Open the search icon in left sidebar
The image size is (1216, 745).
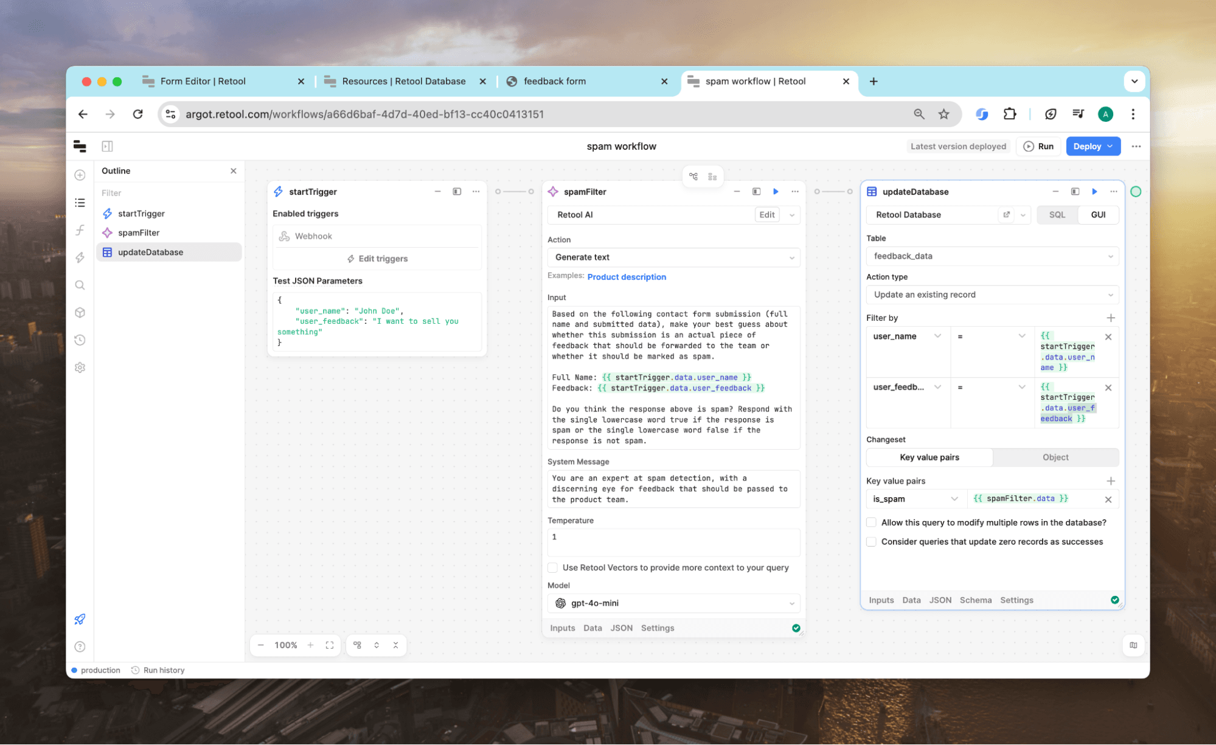(80, 285)
